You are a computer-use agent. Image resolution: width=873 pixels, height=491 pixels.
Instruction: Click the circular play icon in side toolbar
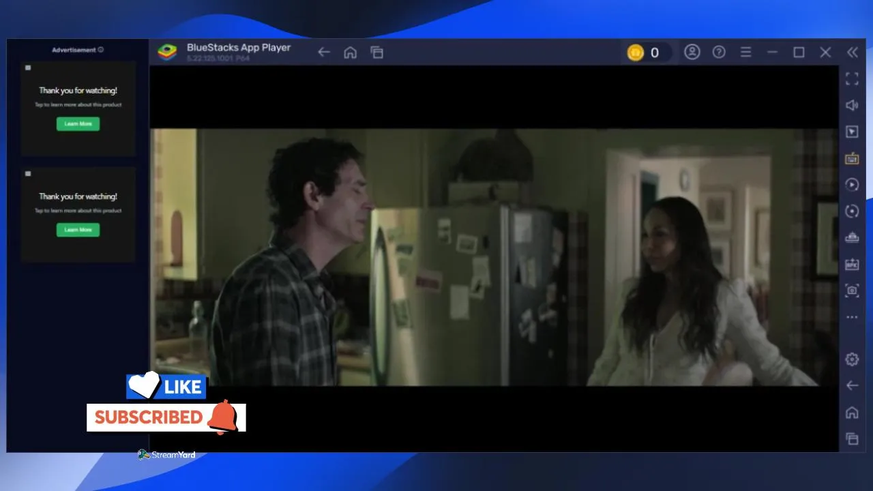852,185
